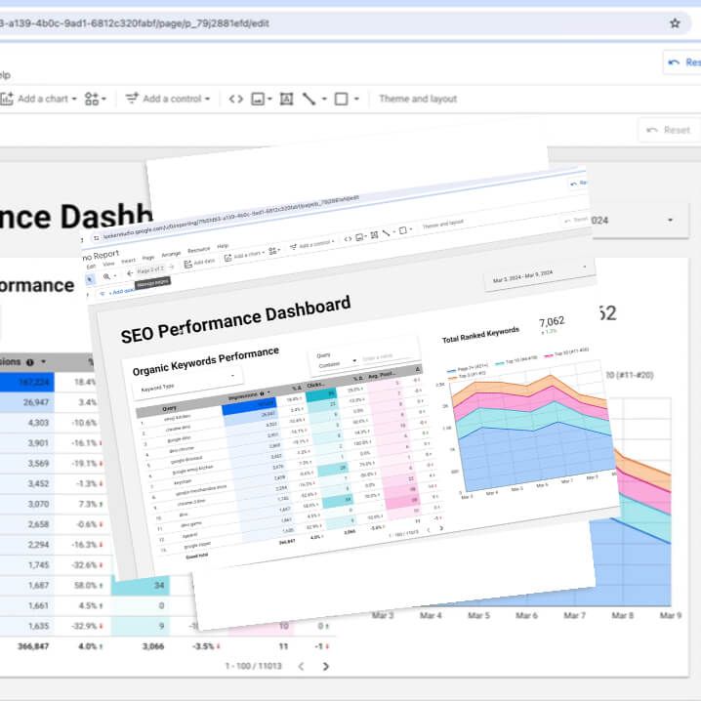Select Image icon in background toolbar
The width and height of the screenshot is (701, 701).
(x=258, y=99)
